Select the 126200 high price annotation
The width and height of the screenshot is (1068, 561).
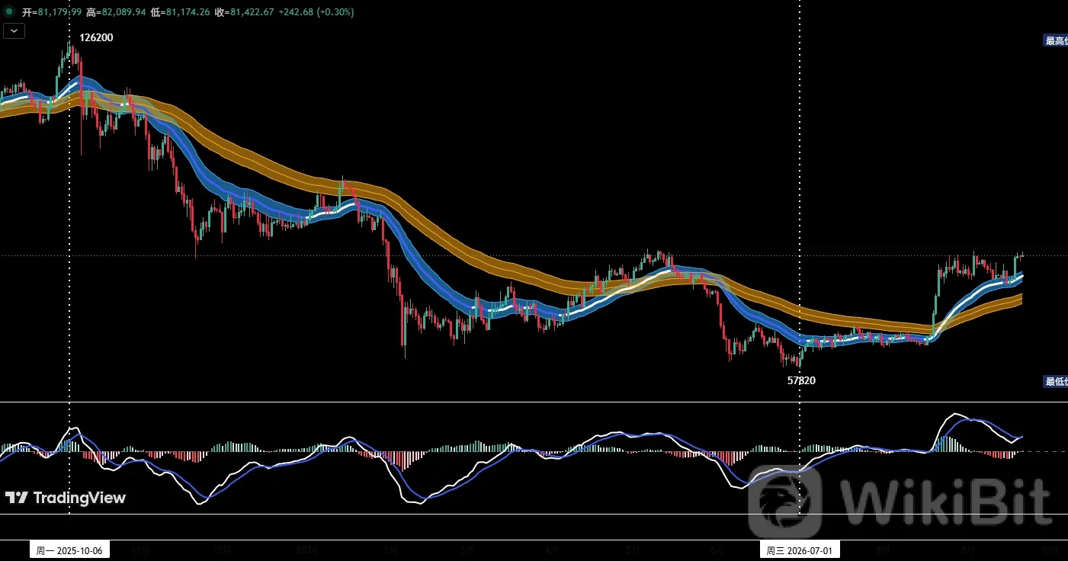(x=96, y=37)
